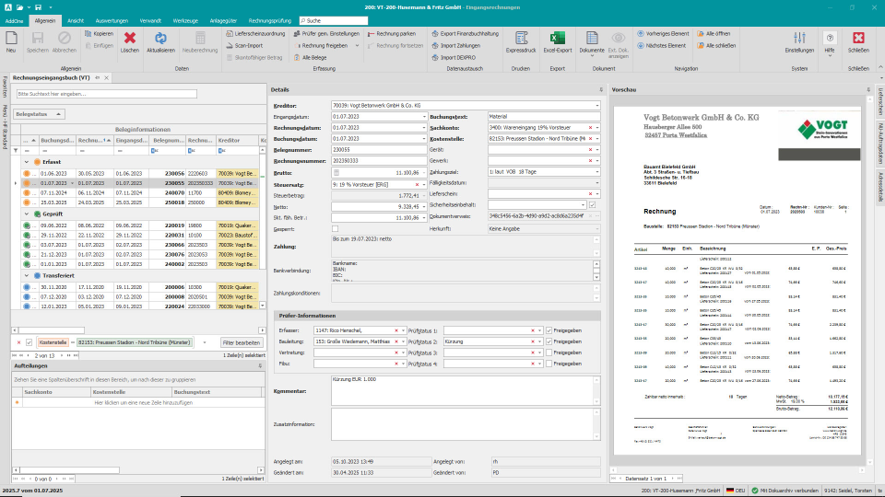Uncheck Freigegeben for Prüfstatus 1
Viewport: 885px width, 497px height.
(549, 330)
